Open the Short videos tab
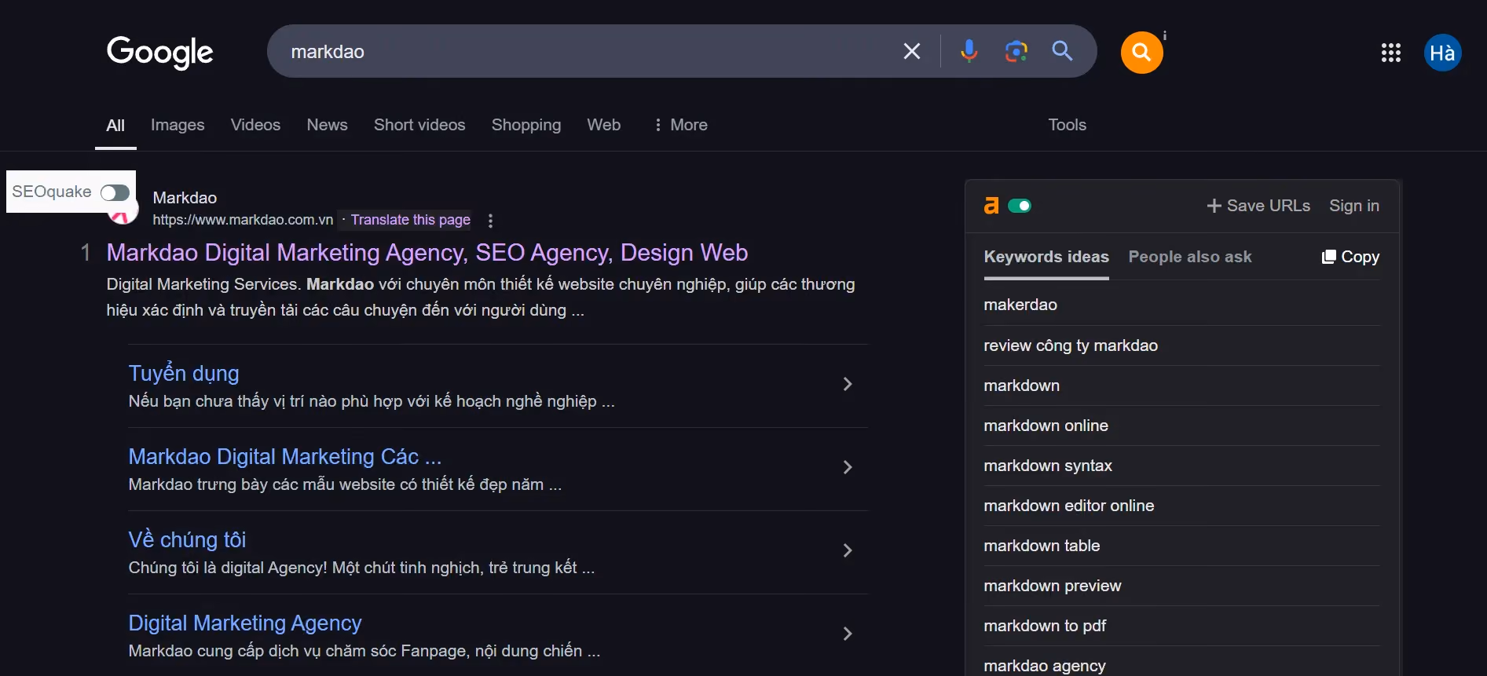1487x676 pixels. point(419,125)
